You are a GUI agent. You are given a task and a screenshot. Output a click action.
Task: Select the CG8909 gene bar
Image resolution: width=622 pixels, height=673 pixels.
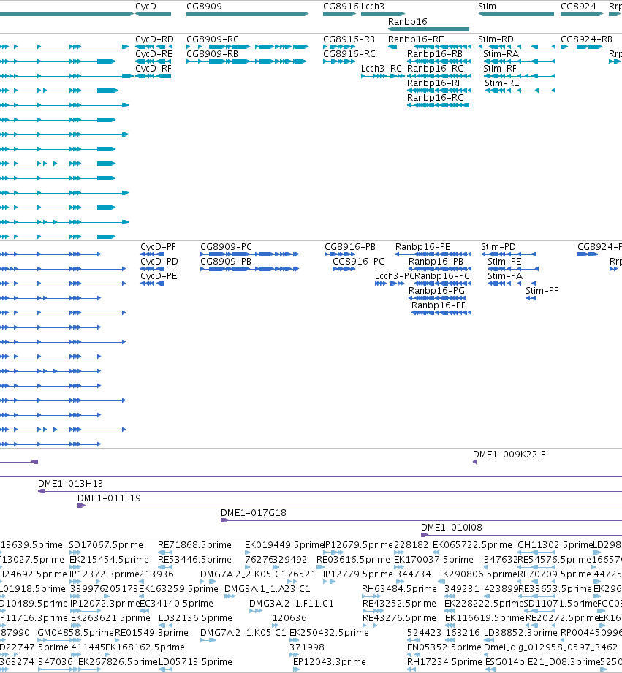247,14
